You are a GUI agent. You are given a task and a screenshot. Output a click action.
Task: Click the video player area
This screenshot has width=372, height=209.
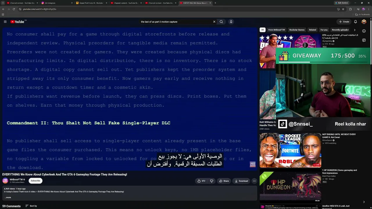129,99
